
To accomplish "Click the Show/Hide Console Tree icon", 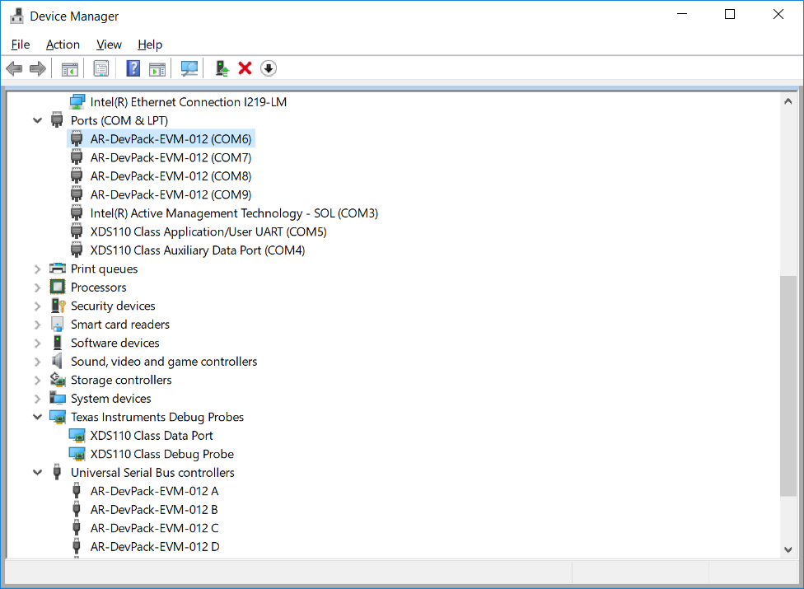I will 70,68.
